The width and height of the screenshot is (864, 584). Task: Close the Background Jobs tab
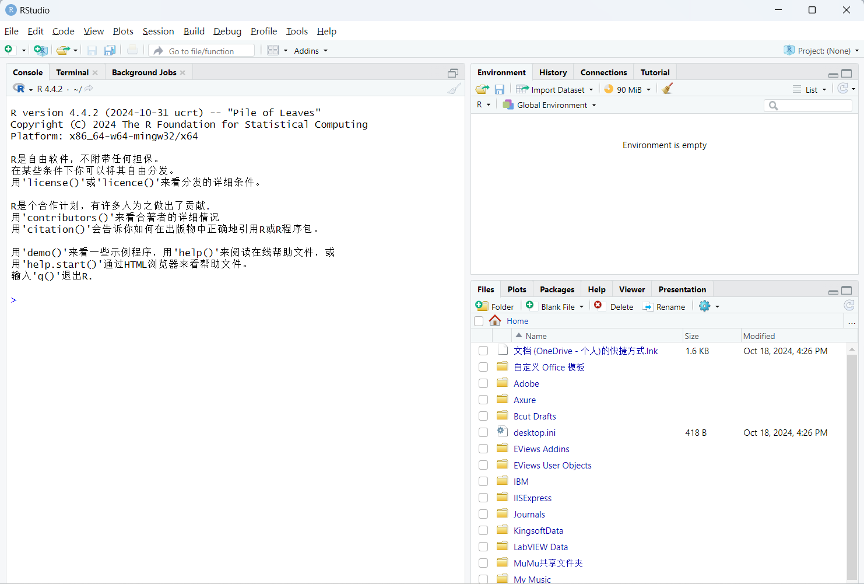click(x=182, y=72)
